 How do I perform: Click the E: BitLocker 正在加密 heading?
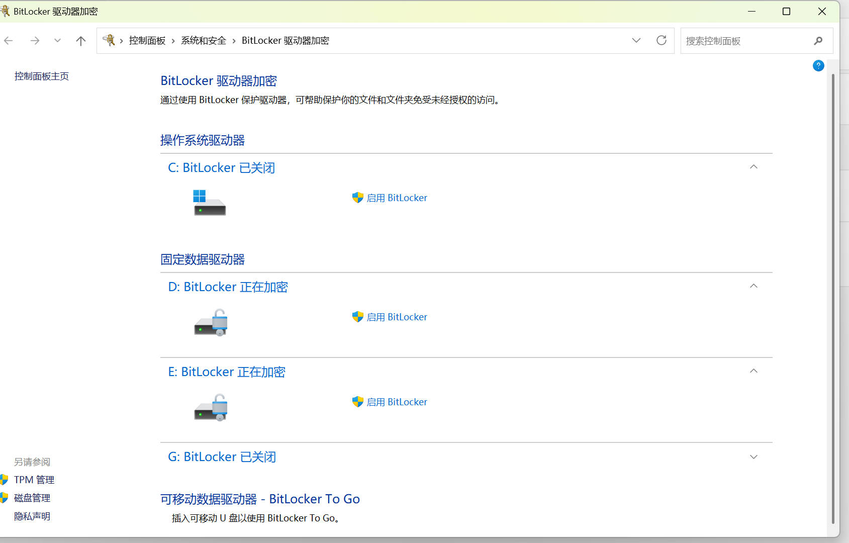pyautogui.click(x=227, y=372)
